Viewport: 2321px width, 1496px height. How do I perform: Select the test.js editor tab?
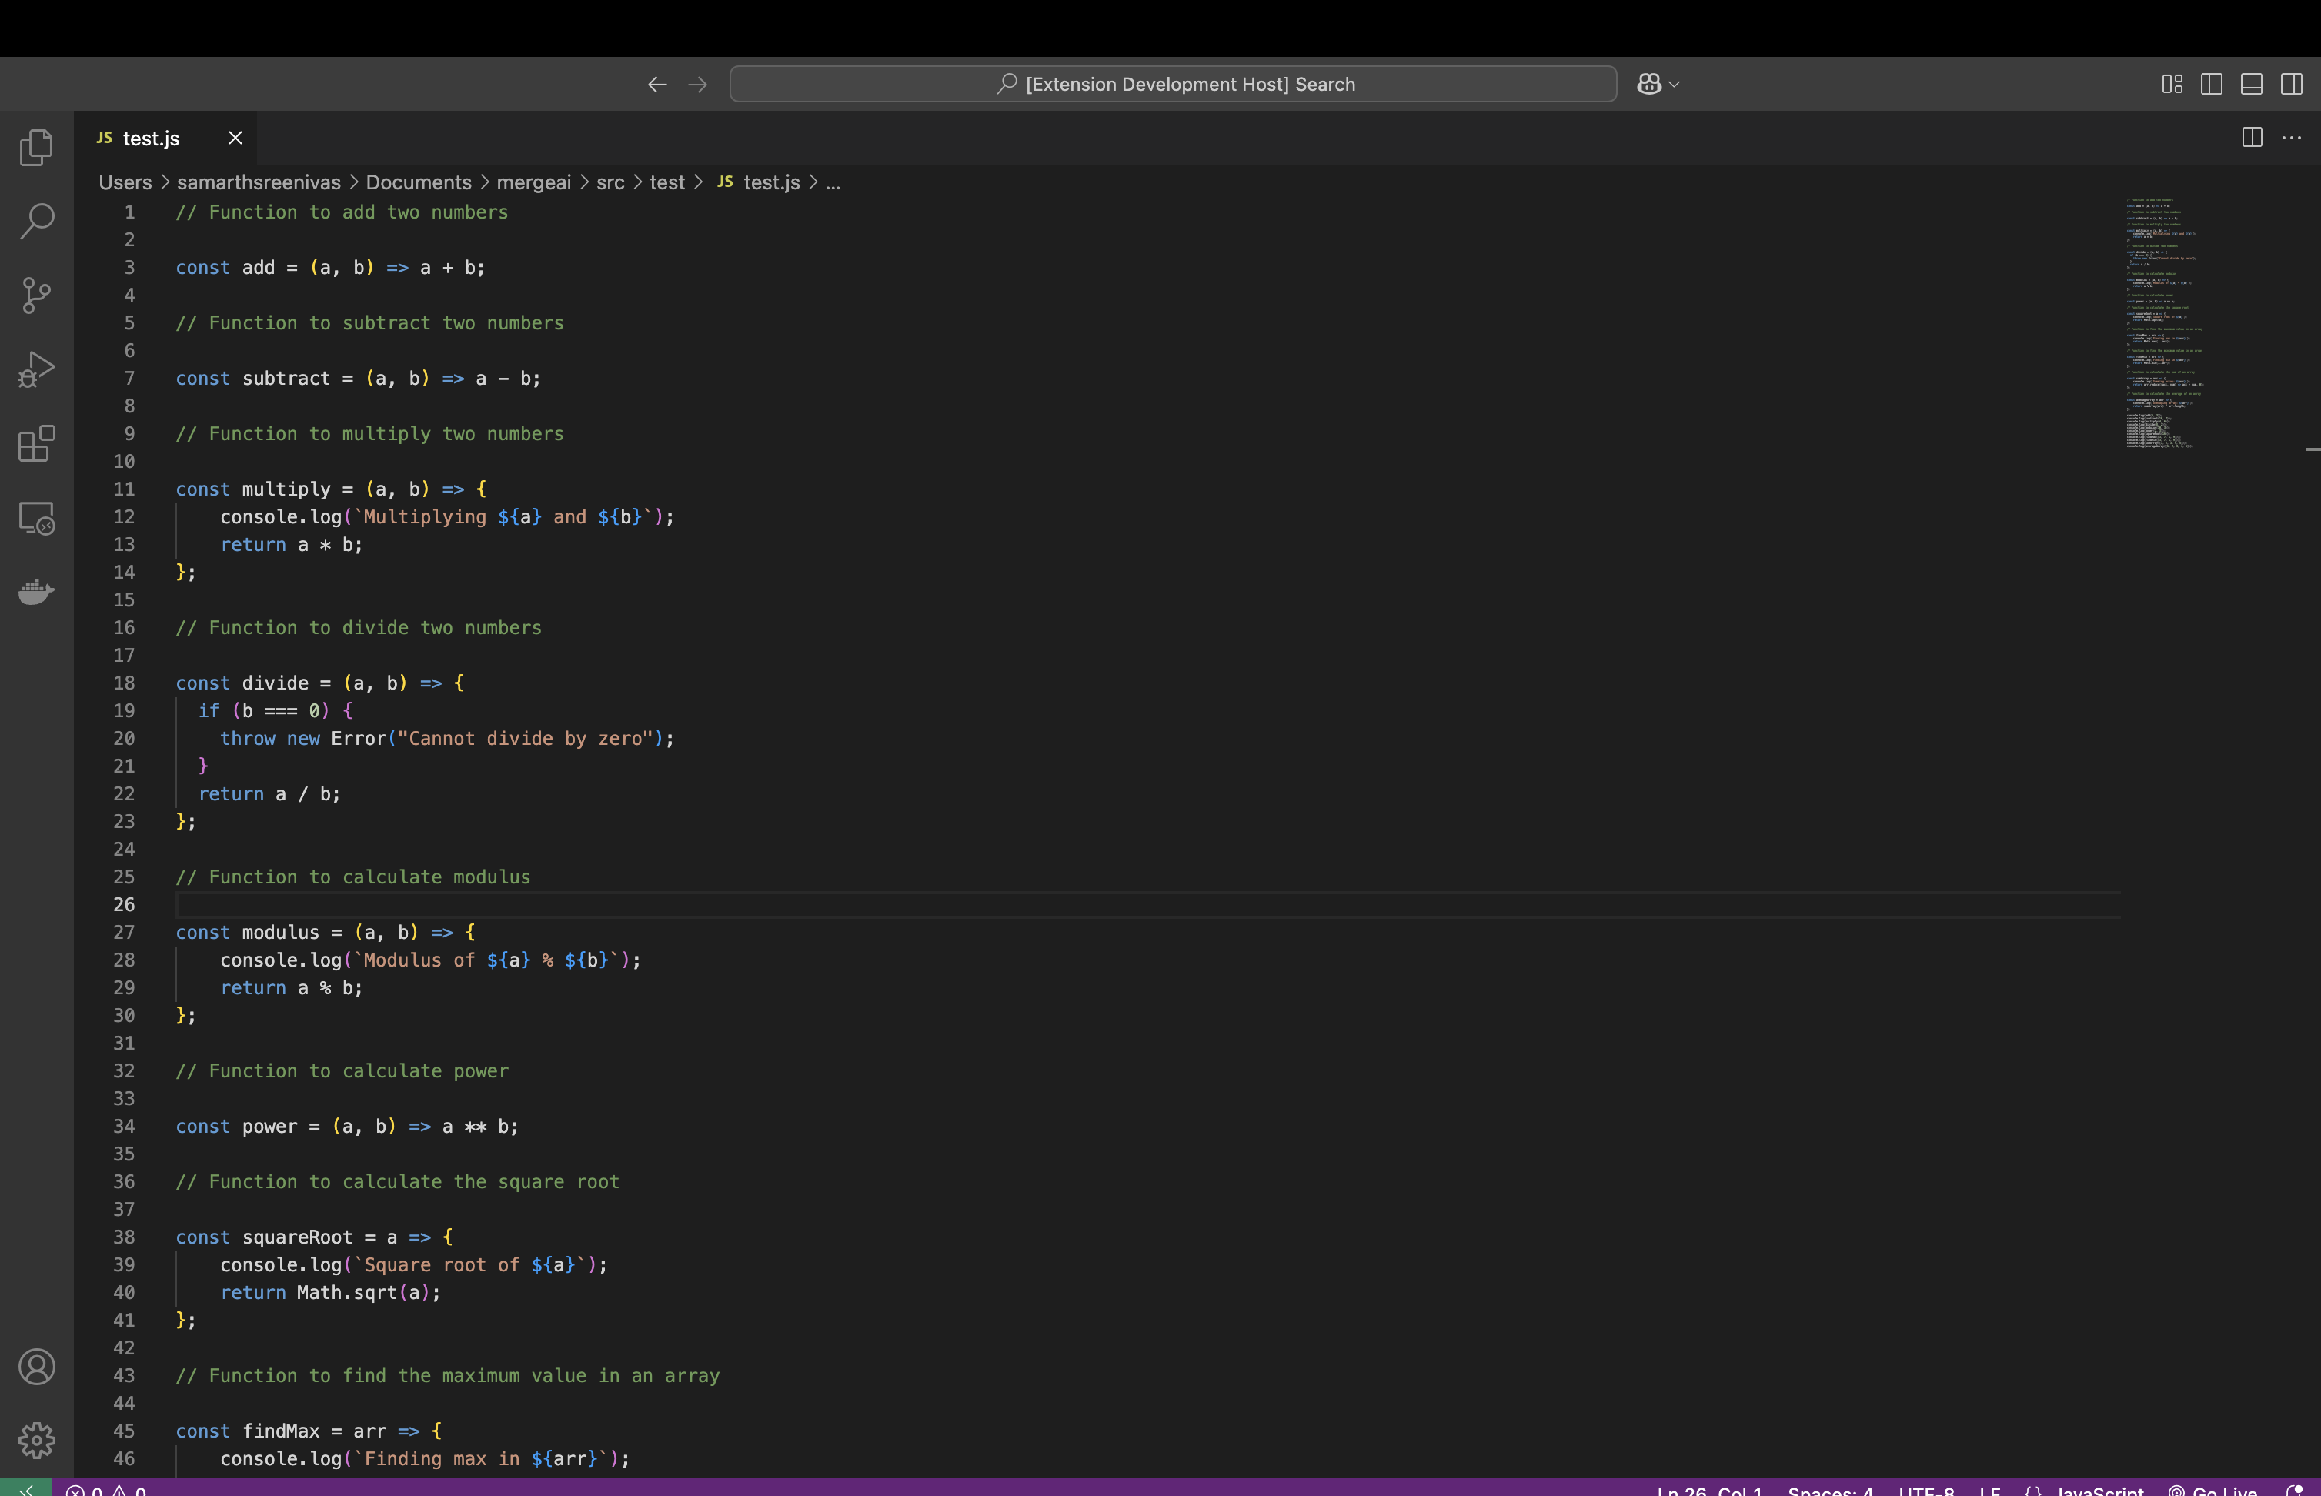(x=152, y=138)
